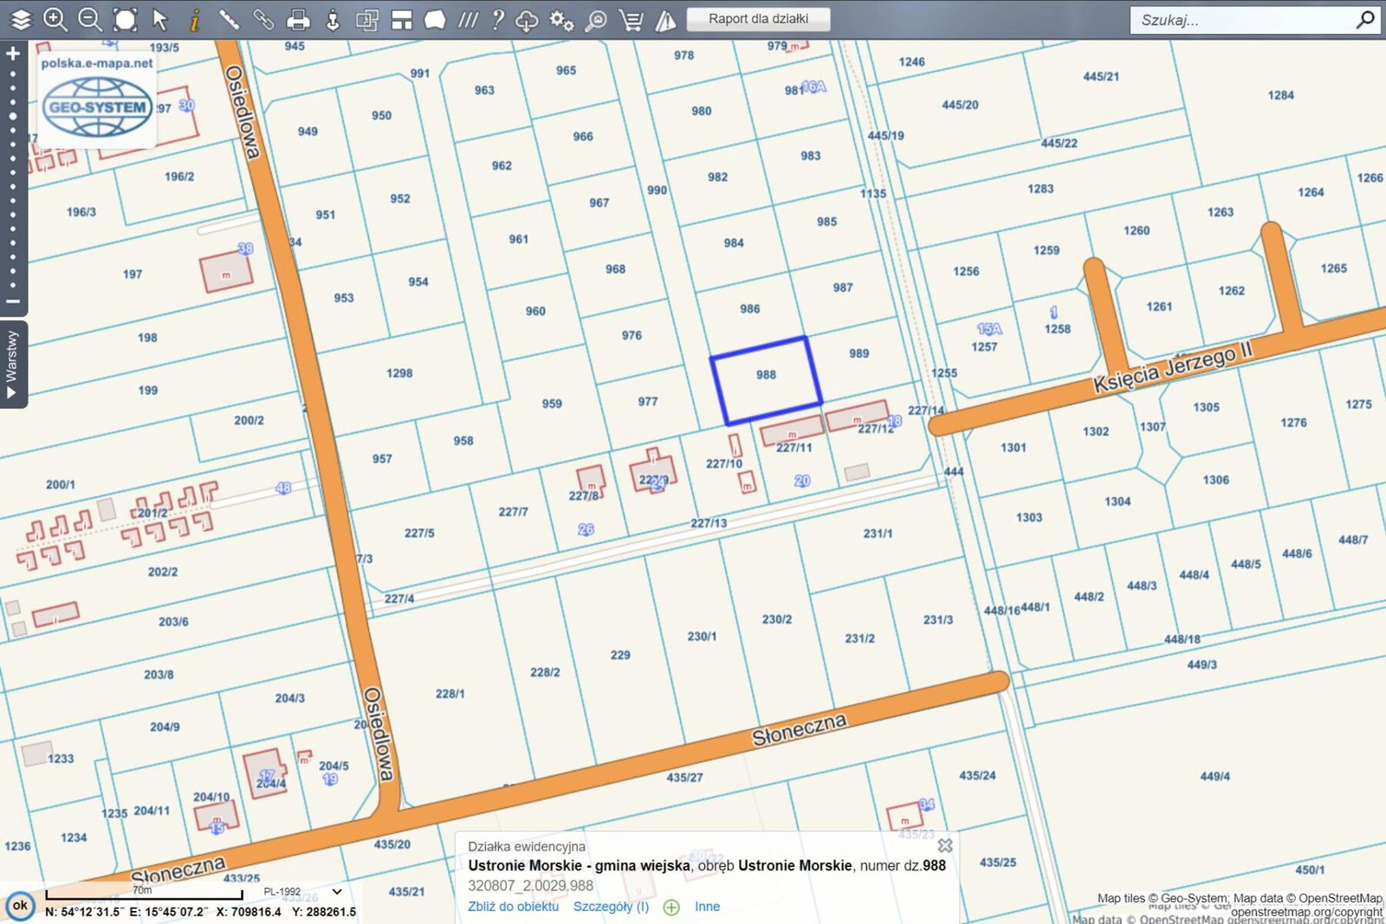Image resolution: width=1386 pixels, height=924 pixels.
Task: Close the parcel info popup
Action: click(x=945, y=845)
